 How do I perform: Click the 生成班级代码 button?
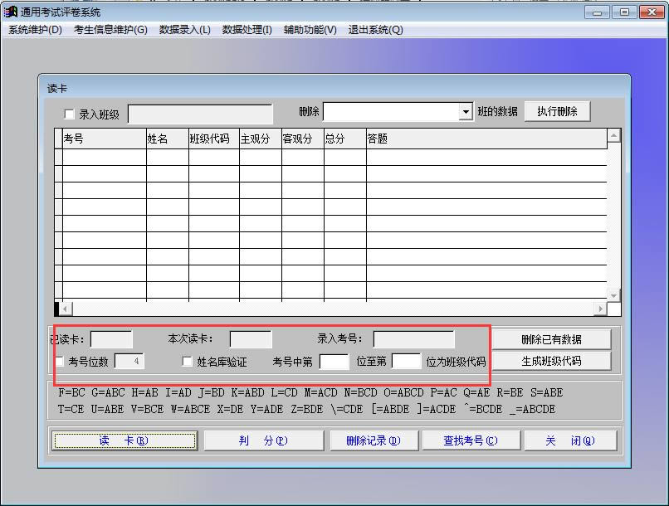[551, 361]
